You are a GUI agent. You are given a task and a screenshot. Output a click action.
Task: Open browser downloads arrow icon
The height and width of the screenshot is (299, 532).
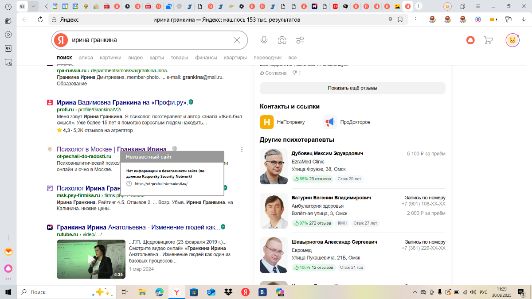[x=523, y=19]
